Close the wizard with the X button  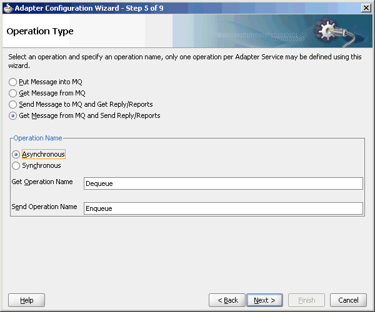click(366, 8)
